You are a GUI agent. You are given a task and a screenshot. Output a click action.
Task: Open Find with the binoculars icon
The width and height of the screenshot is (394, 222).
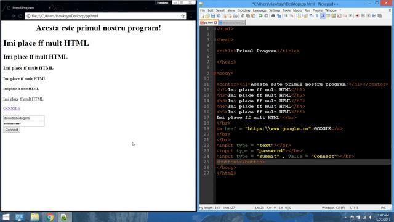point(273,16)
